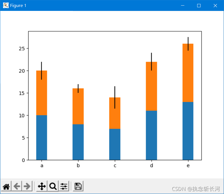Maximize the Figure 1 window
This screenshot has width=224, height=194.
pyautogui.click(x=199, y=5)
